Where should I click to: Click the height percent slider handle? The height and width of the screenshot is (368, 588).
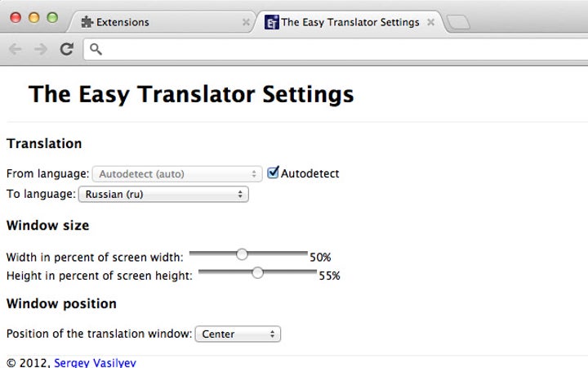pyautogui.click(x=257, y=273)
